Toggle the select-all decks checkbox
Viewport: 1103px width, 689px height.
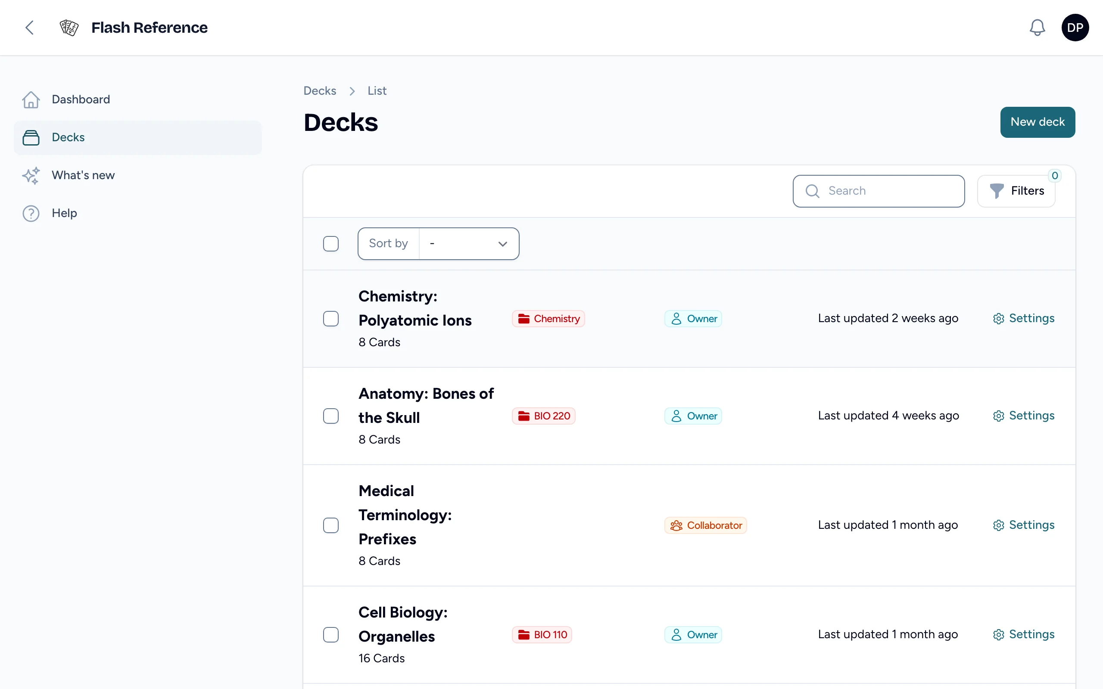point(331,244)
